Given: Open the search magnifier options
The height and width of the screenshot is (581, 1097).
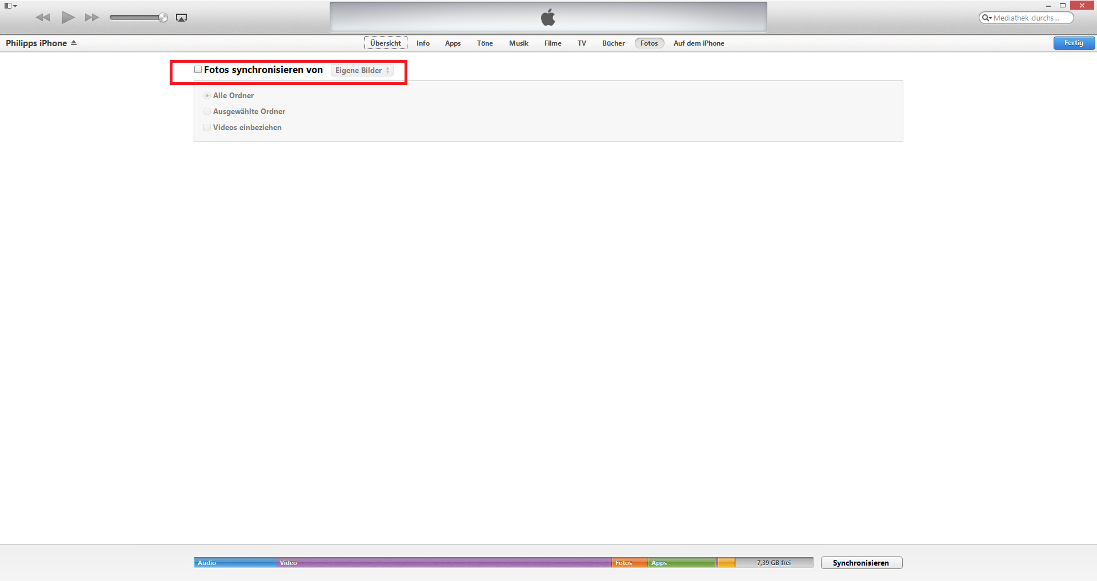Looking at the screenshot, I should pos(987,18).
